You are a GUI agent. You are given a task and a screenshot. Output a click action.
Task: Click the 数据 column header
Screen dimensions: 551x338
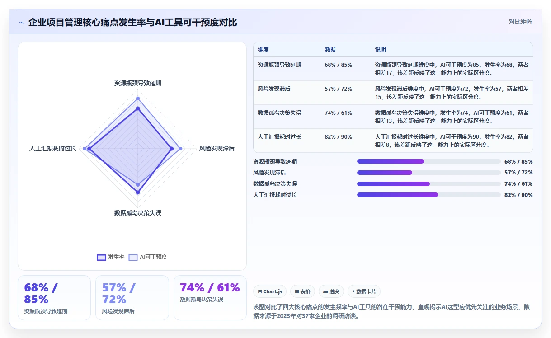point(330,50)
